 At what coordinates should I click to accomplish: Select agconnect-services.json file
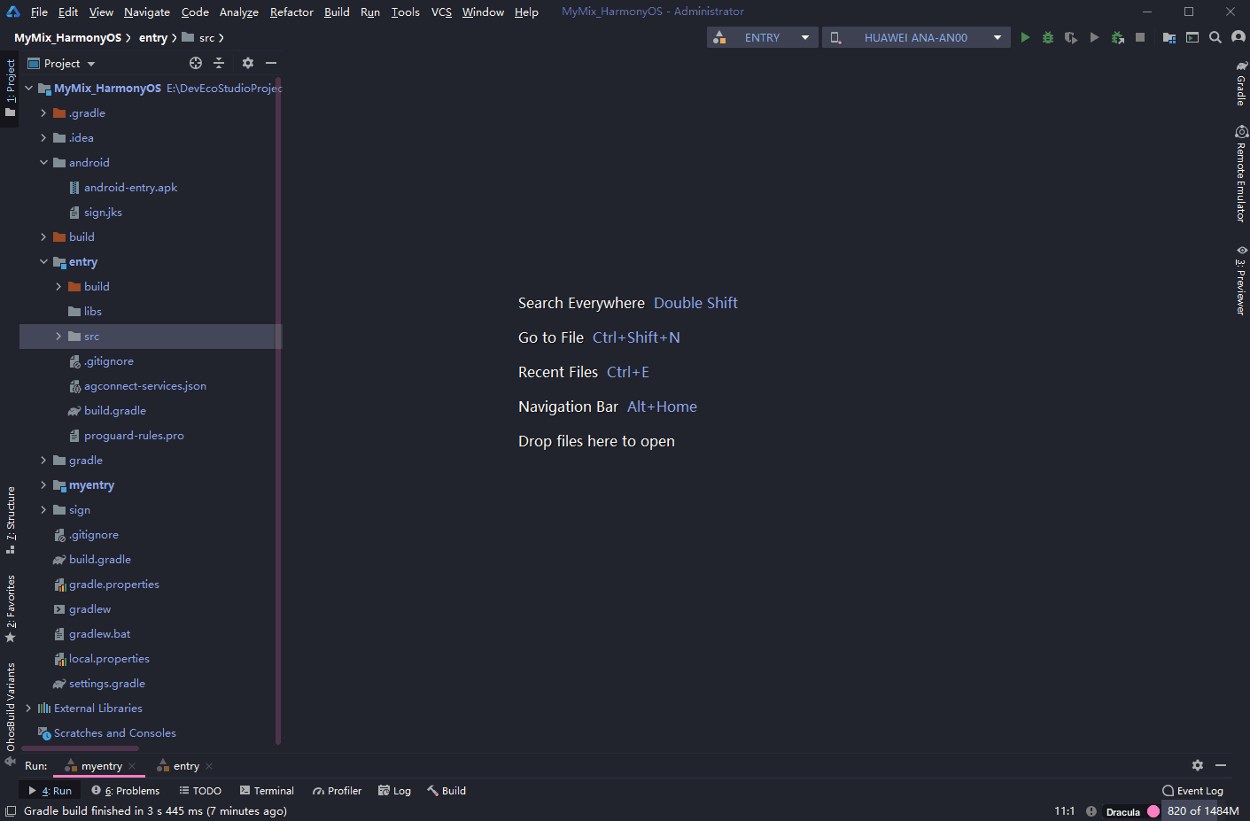pos(144,385)
